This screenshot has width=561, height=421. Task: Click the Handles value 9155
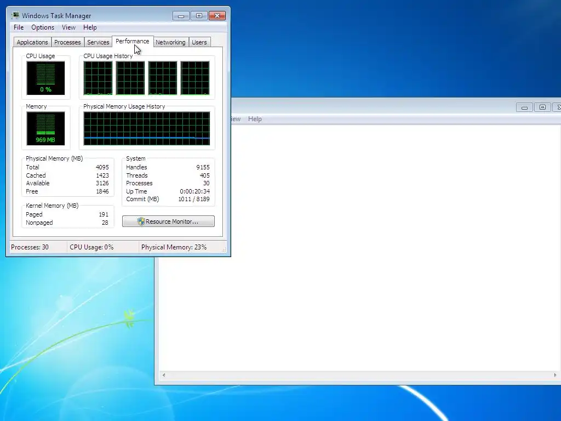[203, 167]
